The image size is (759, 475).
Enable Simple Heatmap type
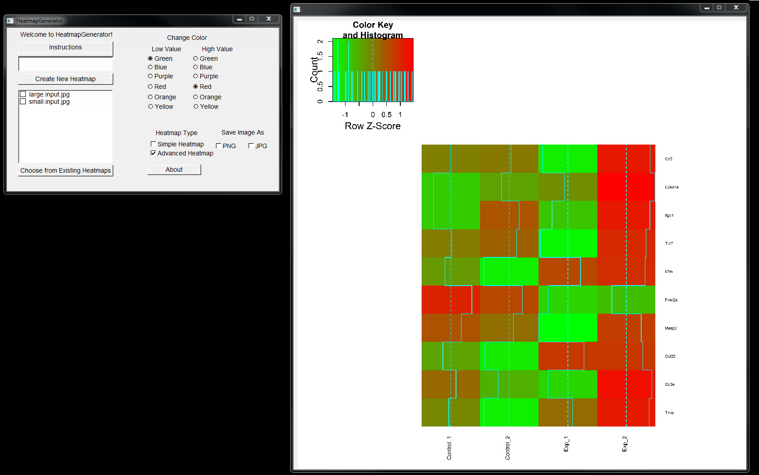153,144
